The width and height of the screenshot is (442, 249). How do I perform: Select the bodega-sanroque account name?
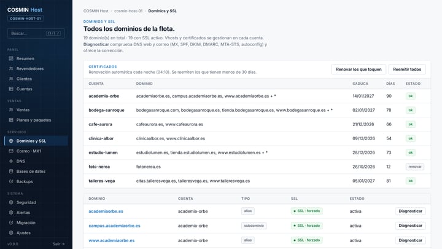tap(106, 110)
